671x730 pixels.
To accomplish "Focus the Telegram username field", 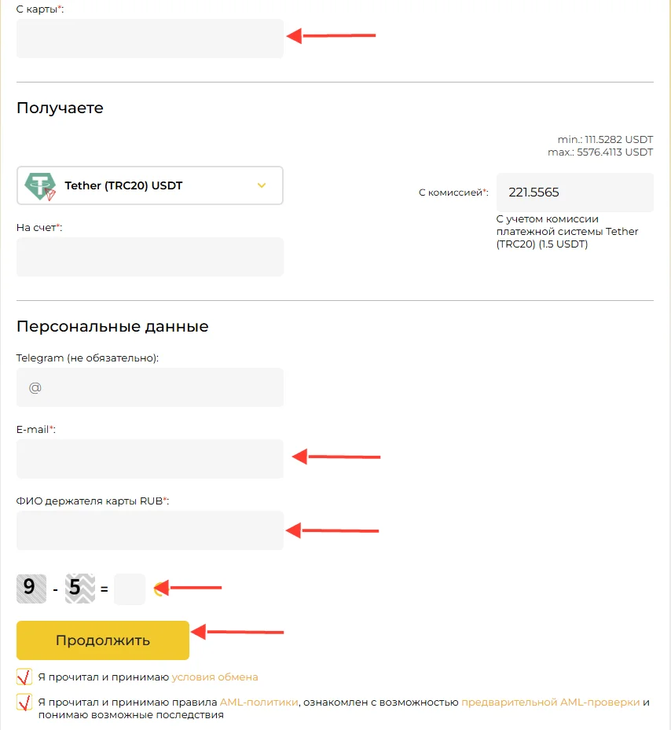I will point(150,387).
